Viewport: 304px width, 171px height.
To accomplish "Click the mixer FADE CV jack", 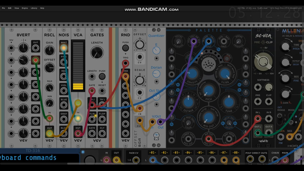I will point(136,160).
